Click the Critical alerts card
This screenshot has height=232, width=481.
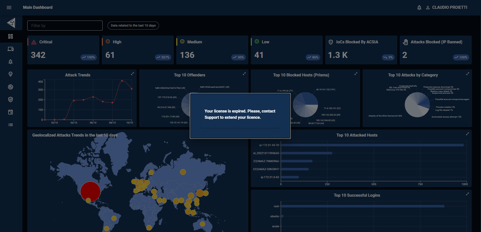[x=63, y=50]
